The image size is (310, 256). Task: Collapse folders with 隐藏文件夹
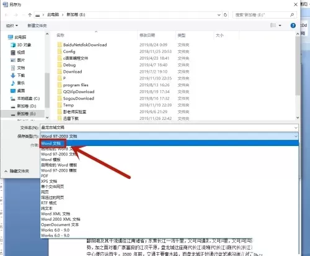click(x=17, y=171)
